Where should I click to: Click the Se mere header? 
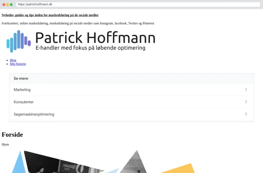coord(132,79)
